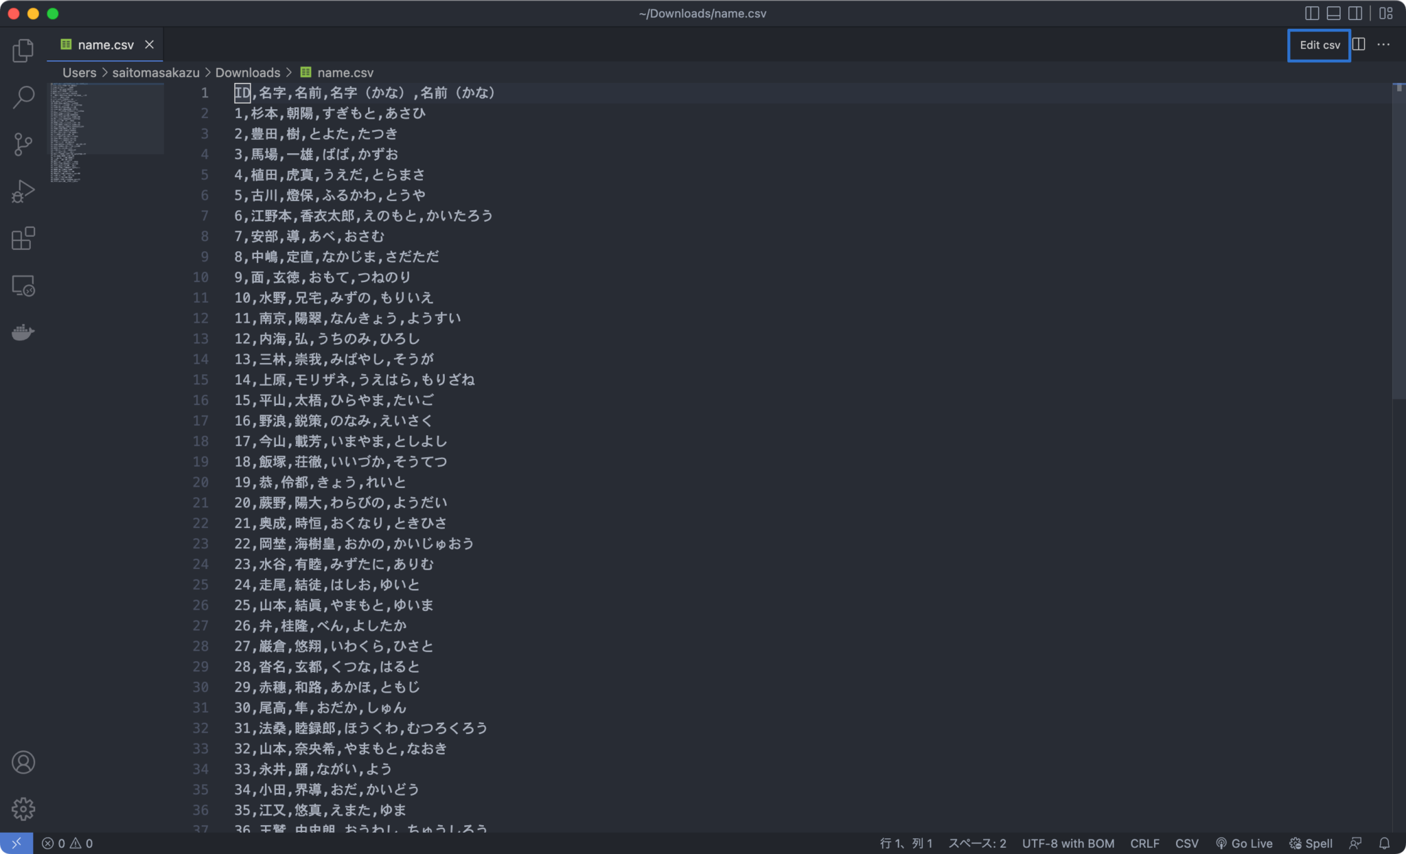Select the Search icon in activity bar

[23, 97]
